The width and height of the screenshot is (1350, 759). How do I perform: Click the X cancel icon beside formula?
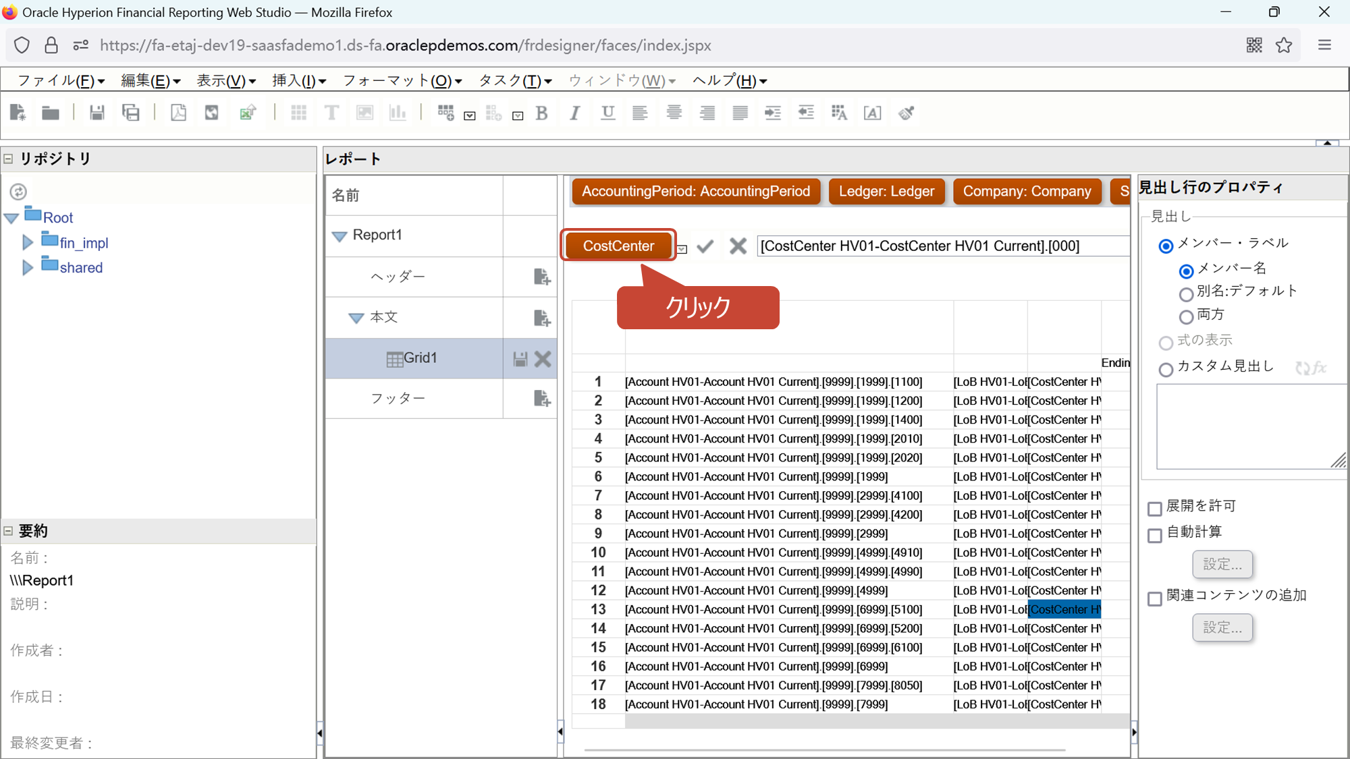click(x=738, y=246)
